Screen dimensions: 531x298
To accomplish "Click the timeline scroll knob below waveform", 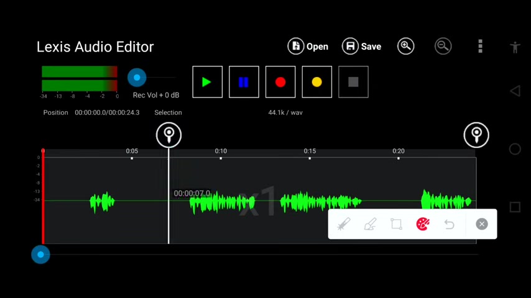I will (40, 255).
